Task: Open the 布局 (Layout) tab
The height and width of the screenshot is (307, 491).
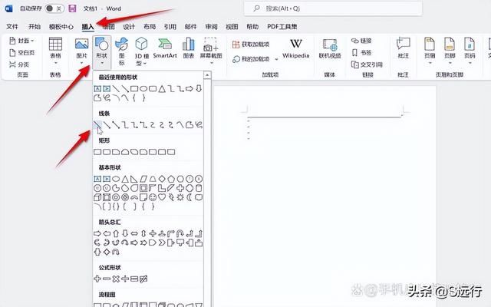Action: point(150,27)
